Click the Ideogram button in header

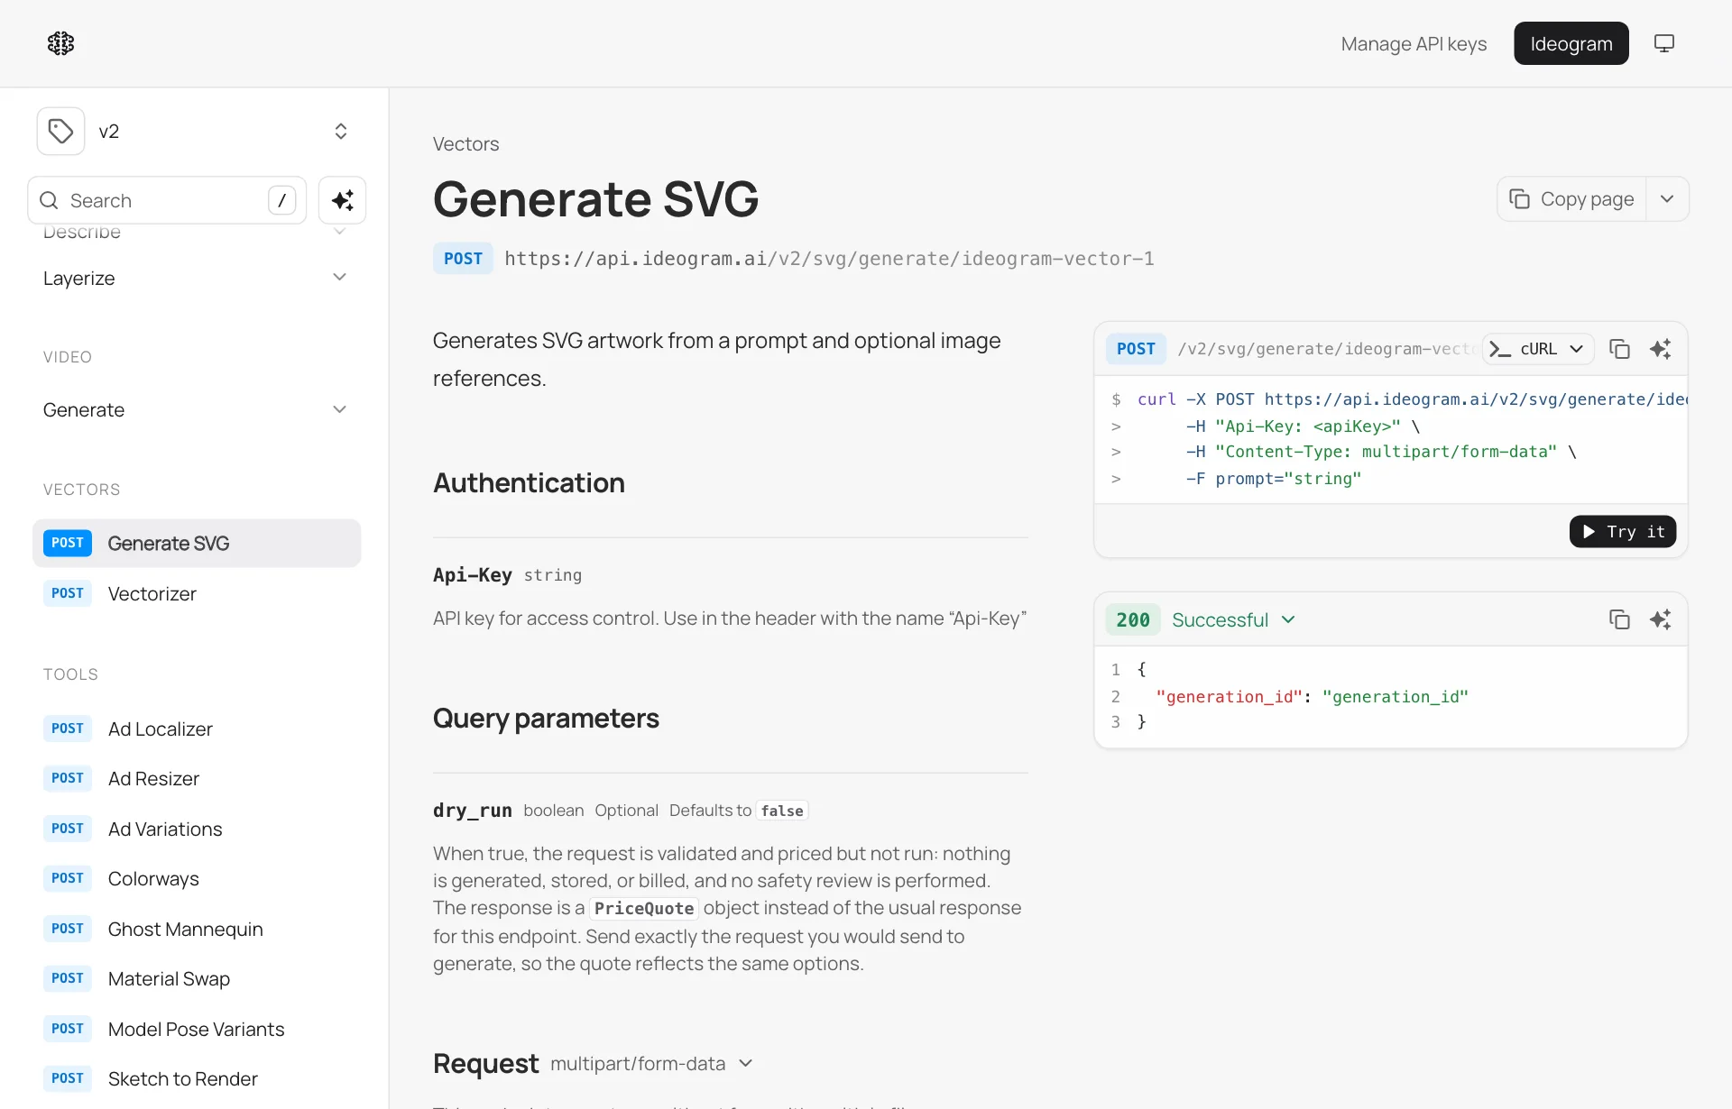1571,43
